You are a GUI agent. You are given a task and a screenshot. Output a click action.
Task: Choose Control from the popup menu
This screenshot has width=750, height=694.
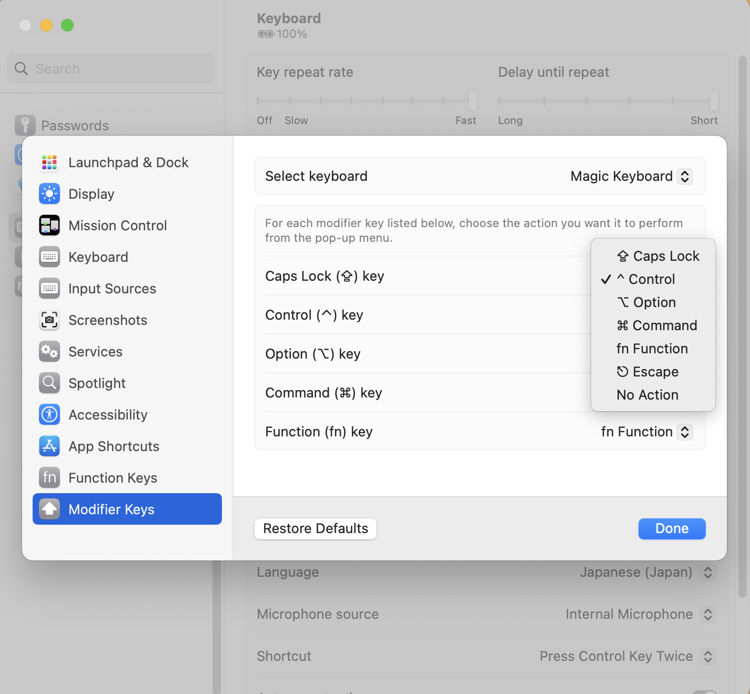[653, 279]
